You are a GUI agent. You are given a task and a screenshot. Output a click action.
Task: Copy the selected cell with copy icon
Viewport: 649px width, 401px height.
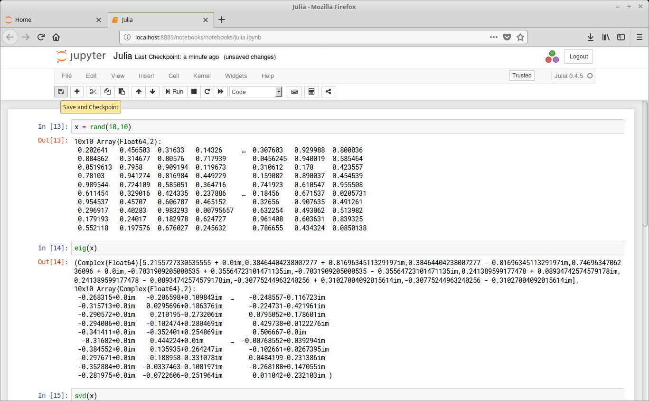pyautogui.click(x=107, y=91)
